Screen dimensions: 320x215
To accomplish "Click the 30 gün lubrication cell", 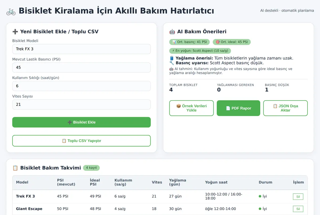I will click(175, 209).
